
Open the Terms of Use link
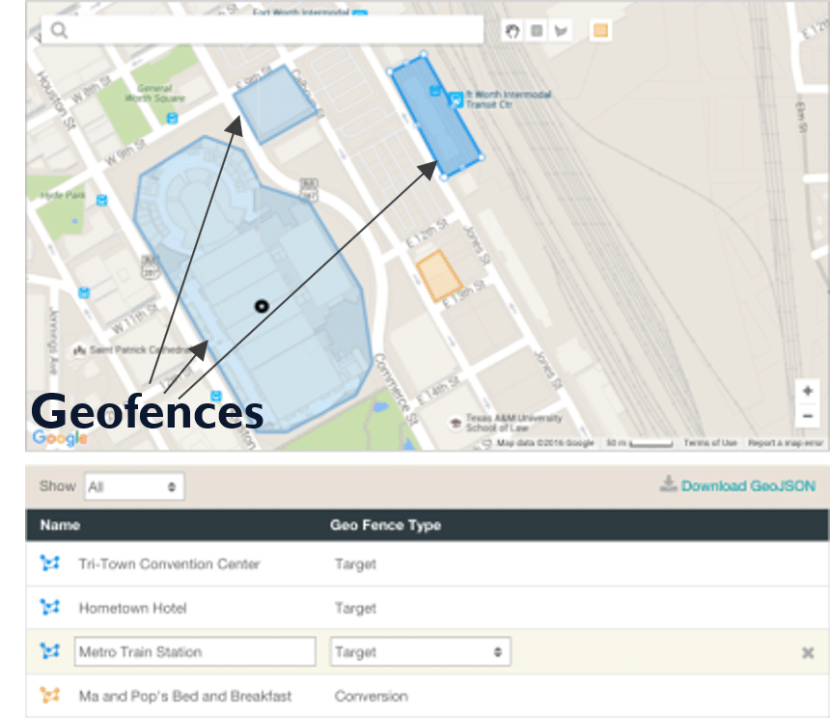coord(710,443)
